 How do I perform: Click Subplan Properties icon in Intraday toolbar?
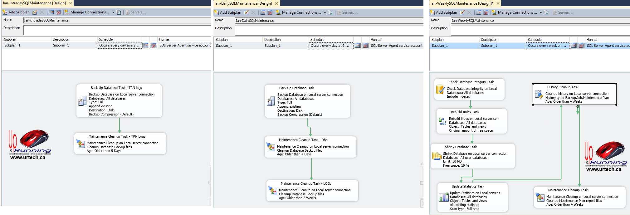pyautogui.click(x=35, y=12)
